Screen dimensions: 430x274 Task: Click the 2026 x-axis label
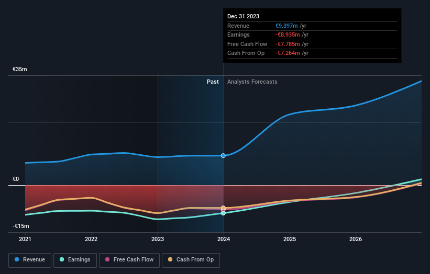(x=356, y=239)
